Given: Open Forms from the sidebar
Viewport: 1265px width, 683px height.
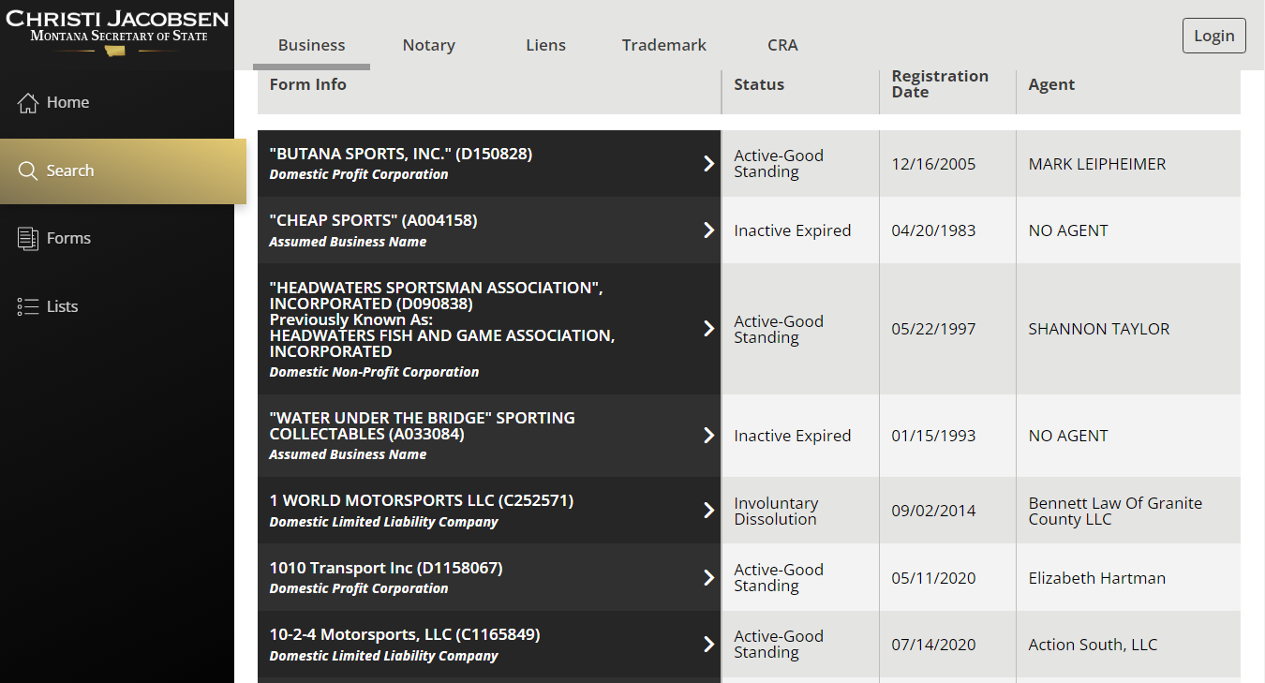Looking at the screenshot, I should pos(117,238).
